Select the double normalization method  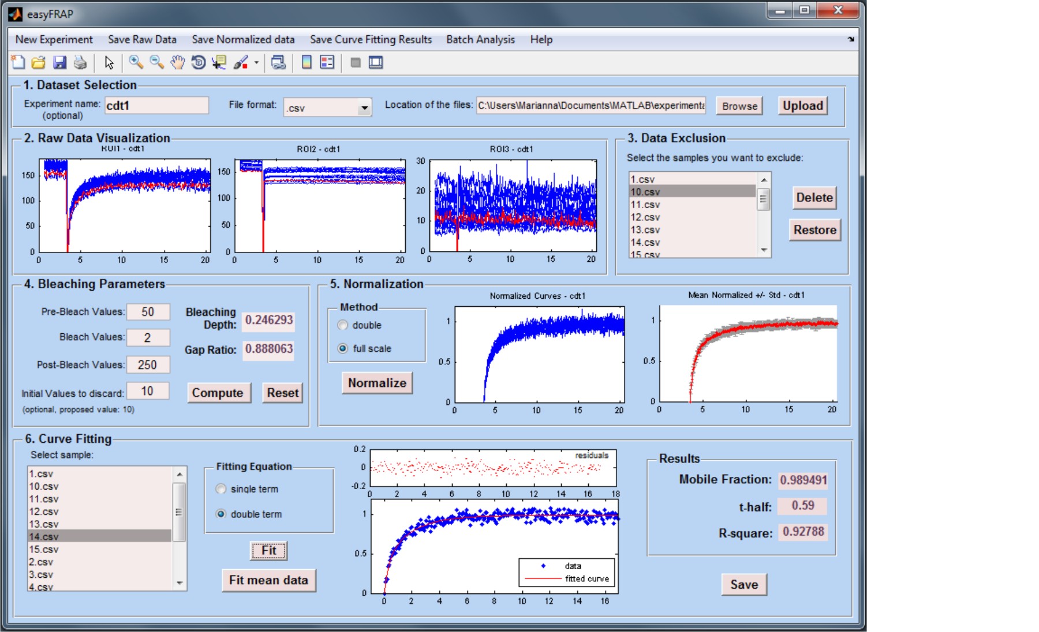[x=343, y=325]
